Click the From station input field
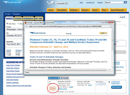The height and width of the screenshot is (95, 130). (x=15, y=30)
